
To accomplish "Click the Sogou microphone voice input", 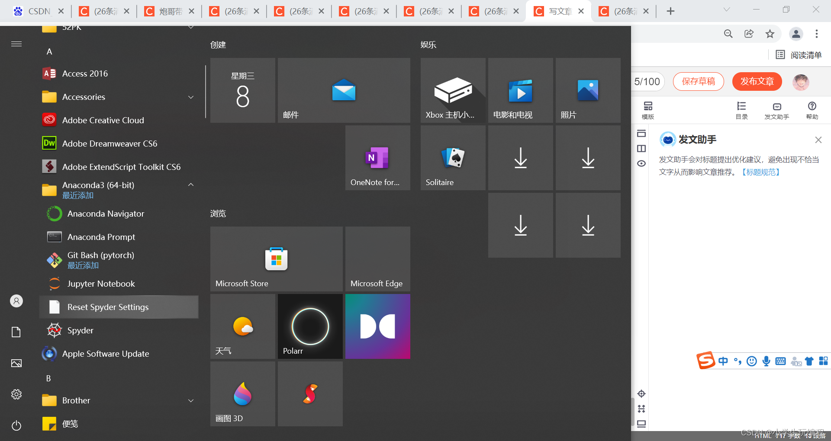I will point(767,361).
